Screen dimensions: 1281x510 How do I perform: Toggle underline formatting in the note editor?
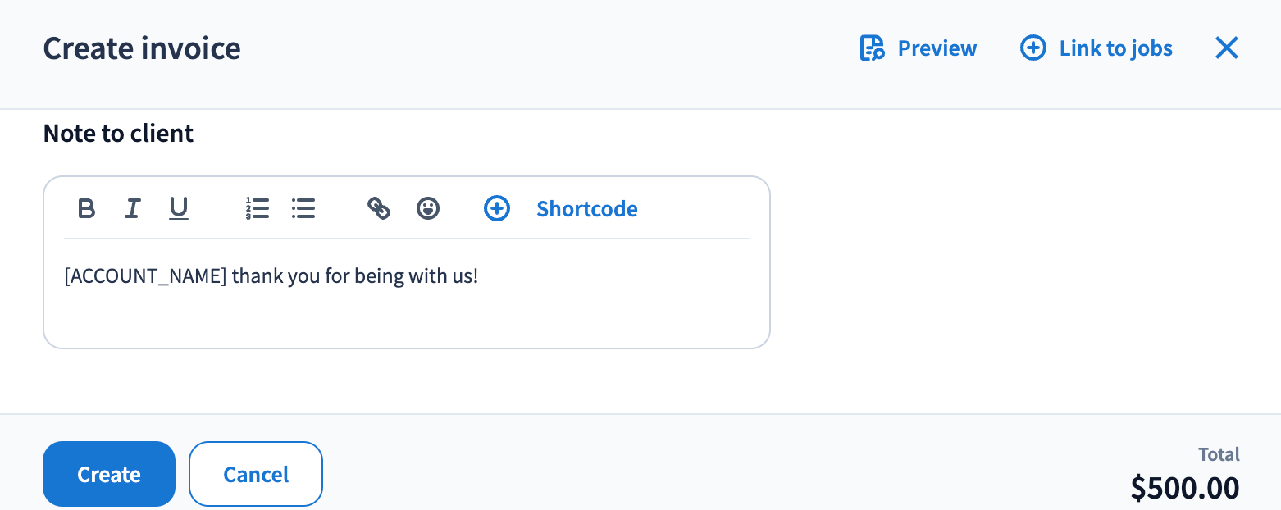(179, 209)
